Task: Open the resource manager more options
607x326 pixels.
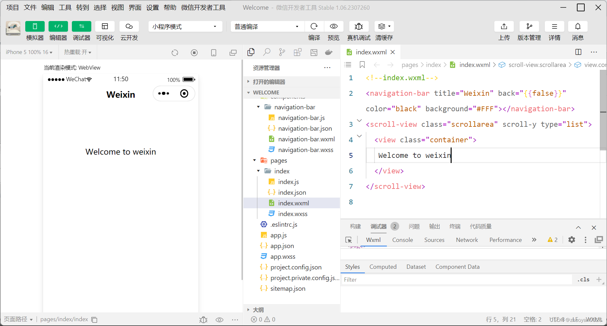Action: click(327, 68)
